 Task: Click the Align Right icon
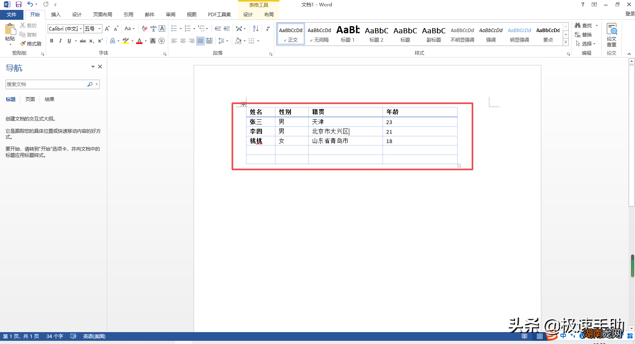point(192,41)
